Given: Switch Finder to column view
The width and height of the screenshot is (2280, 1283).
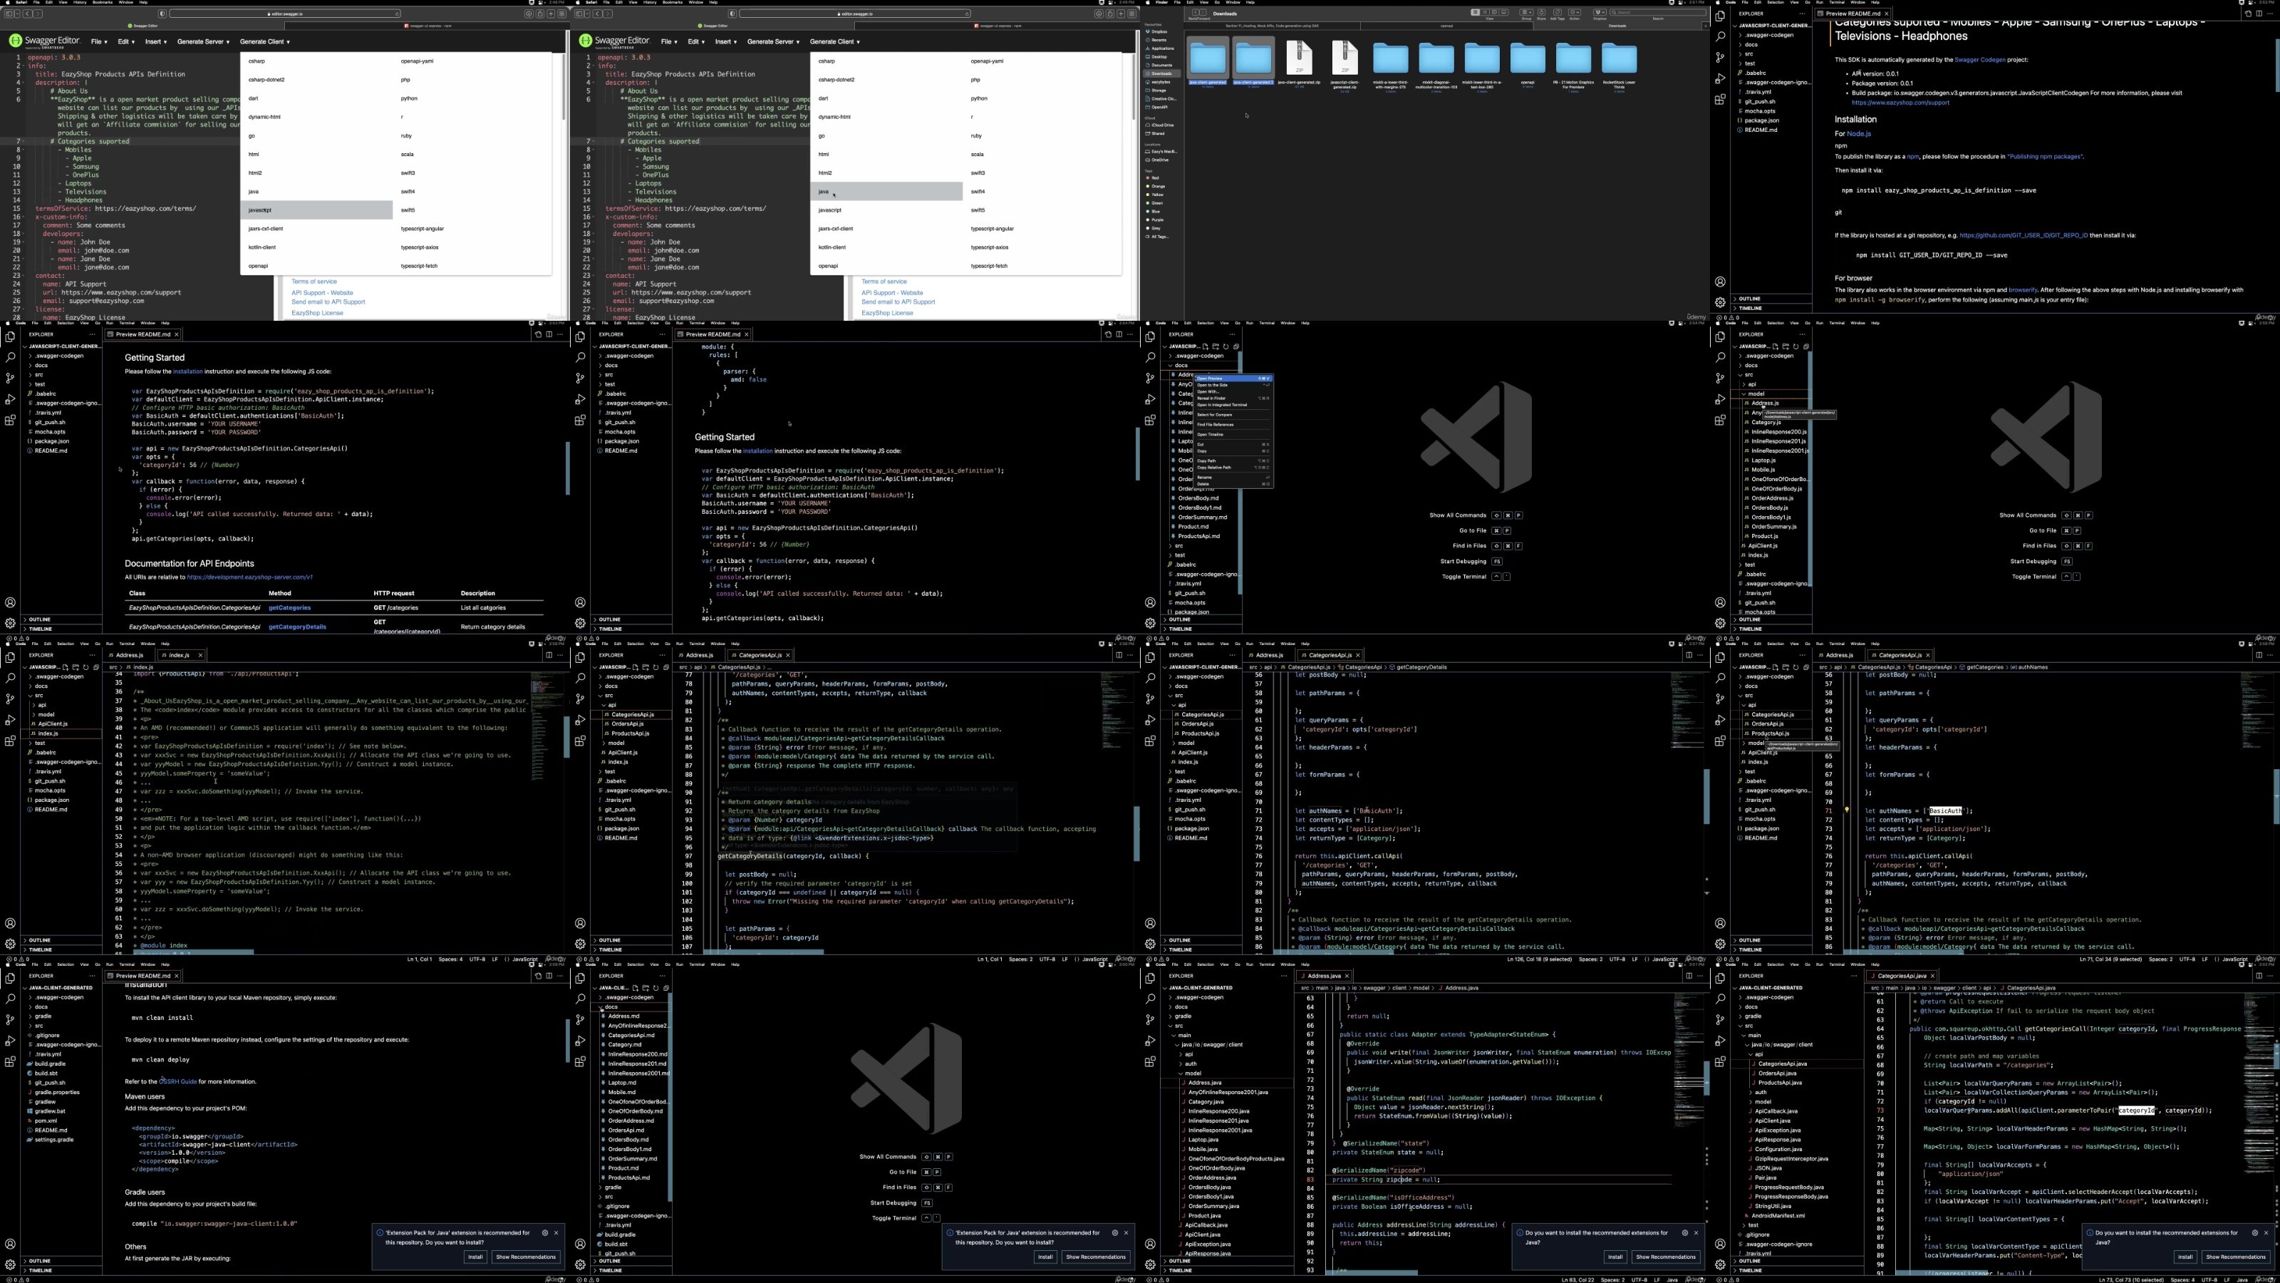Looking at the screenshot, I should [1495, 12].
